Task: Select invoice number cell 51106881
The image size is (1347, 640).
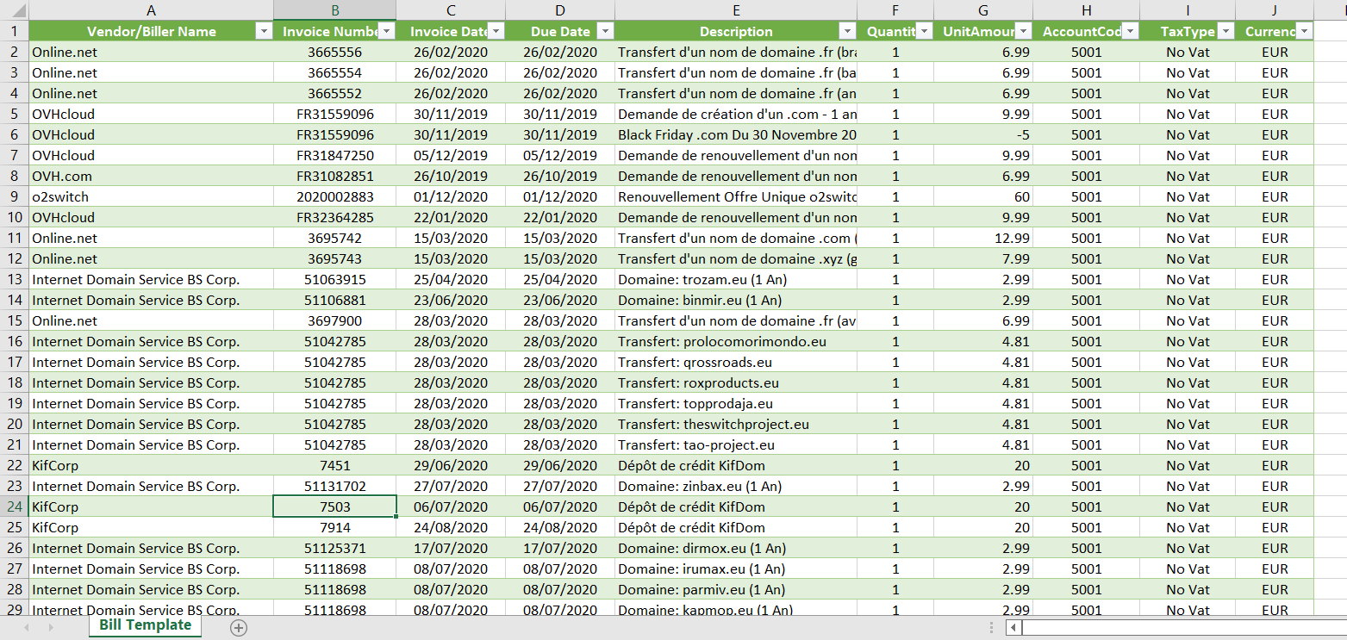Action: (x=335, y=300)
